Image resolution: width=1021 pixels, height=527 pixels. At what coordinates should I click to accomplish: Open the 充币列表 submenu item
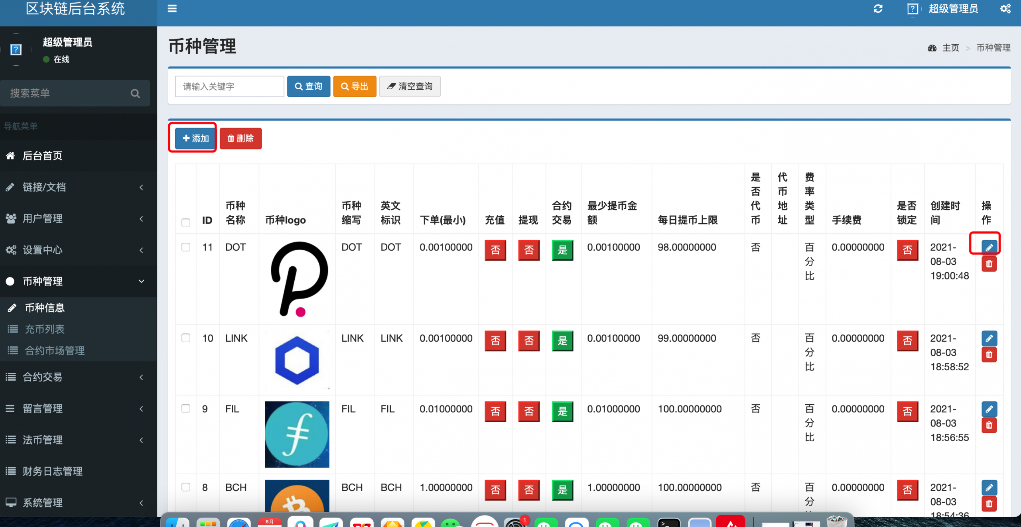(45, 329)
